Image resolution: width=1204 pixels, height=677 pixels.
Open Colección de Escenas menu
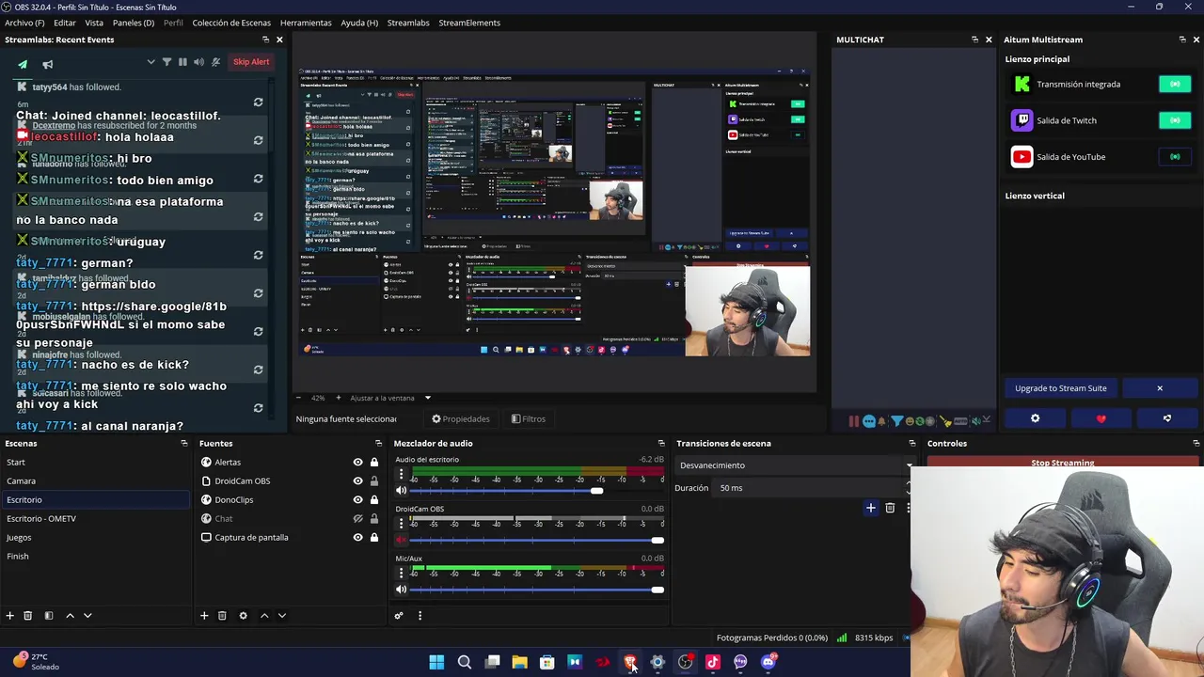(231, 23)
